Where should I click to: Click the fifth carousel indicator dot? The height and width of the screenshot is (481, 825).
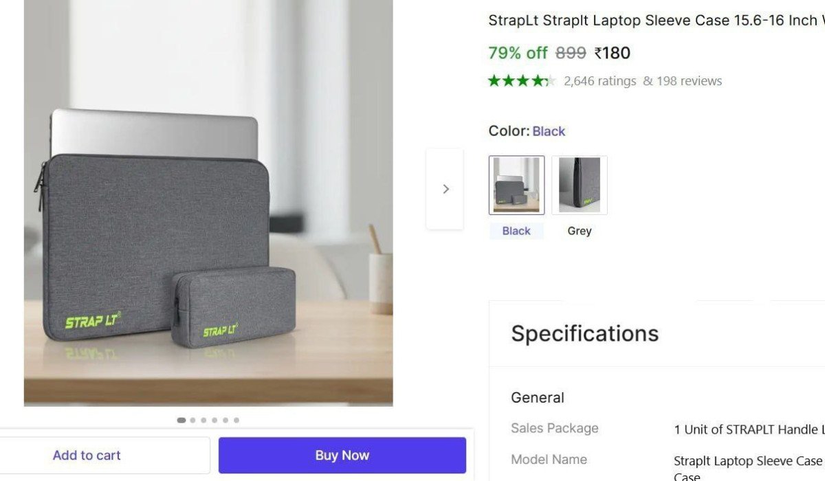coord(225,420)
